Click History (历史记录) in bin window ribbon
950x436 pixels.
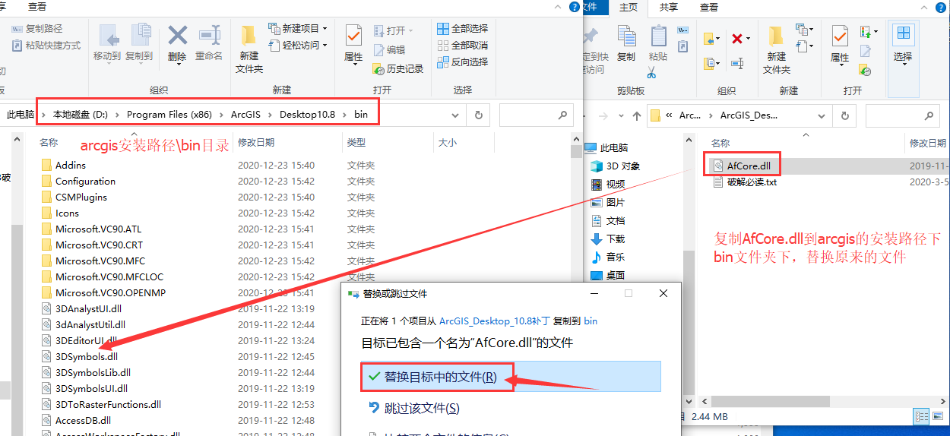click(398, 68)
